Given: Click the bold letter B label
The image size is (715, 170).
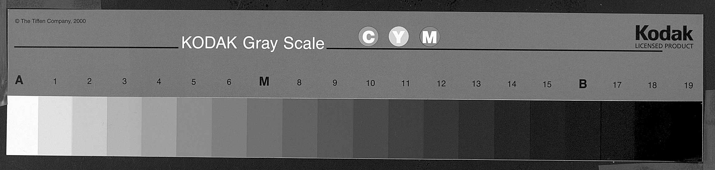Looking at the screenshot, I should pyautogui.click(x=583, y=84).
